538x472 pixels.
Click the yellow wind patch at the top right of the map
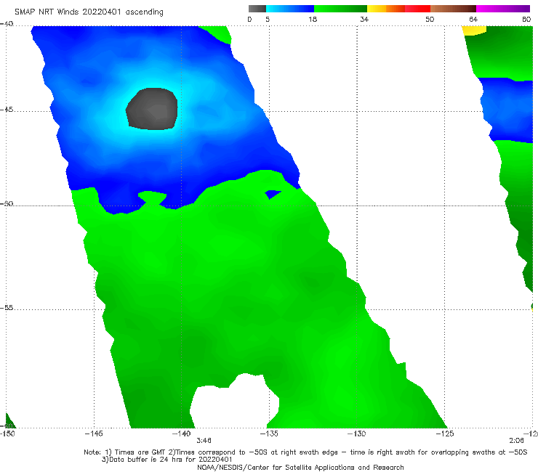coord(475,30)
